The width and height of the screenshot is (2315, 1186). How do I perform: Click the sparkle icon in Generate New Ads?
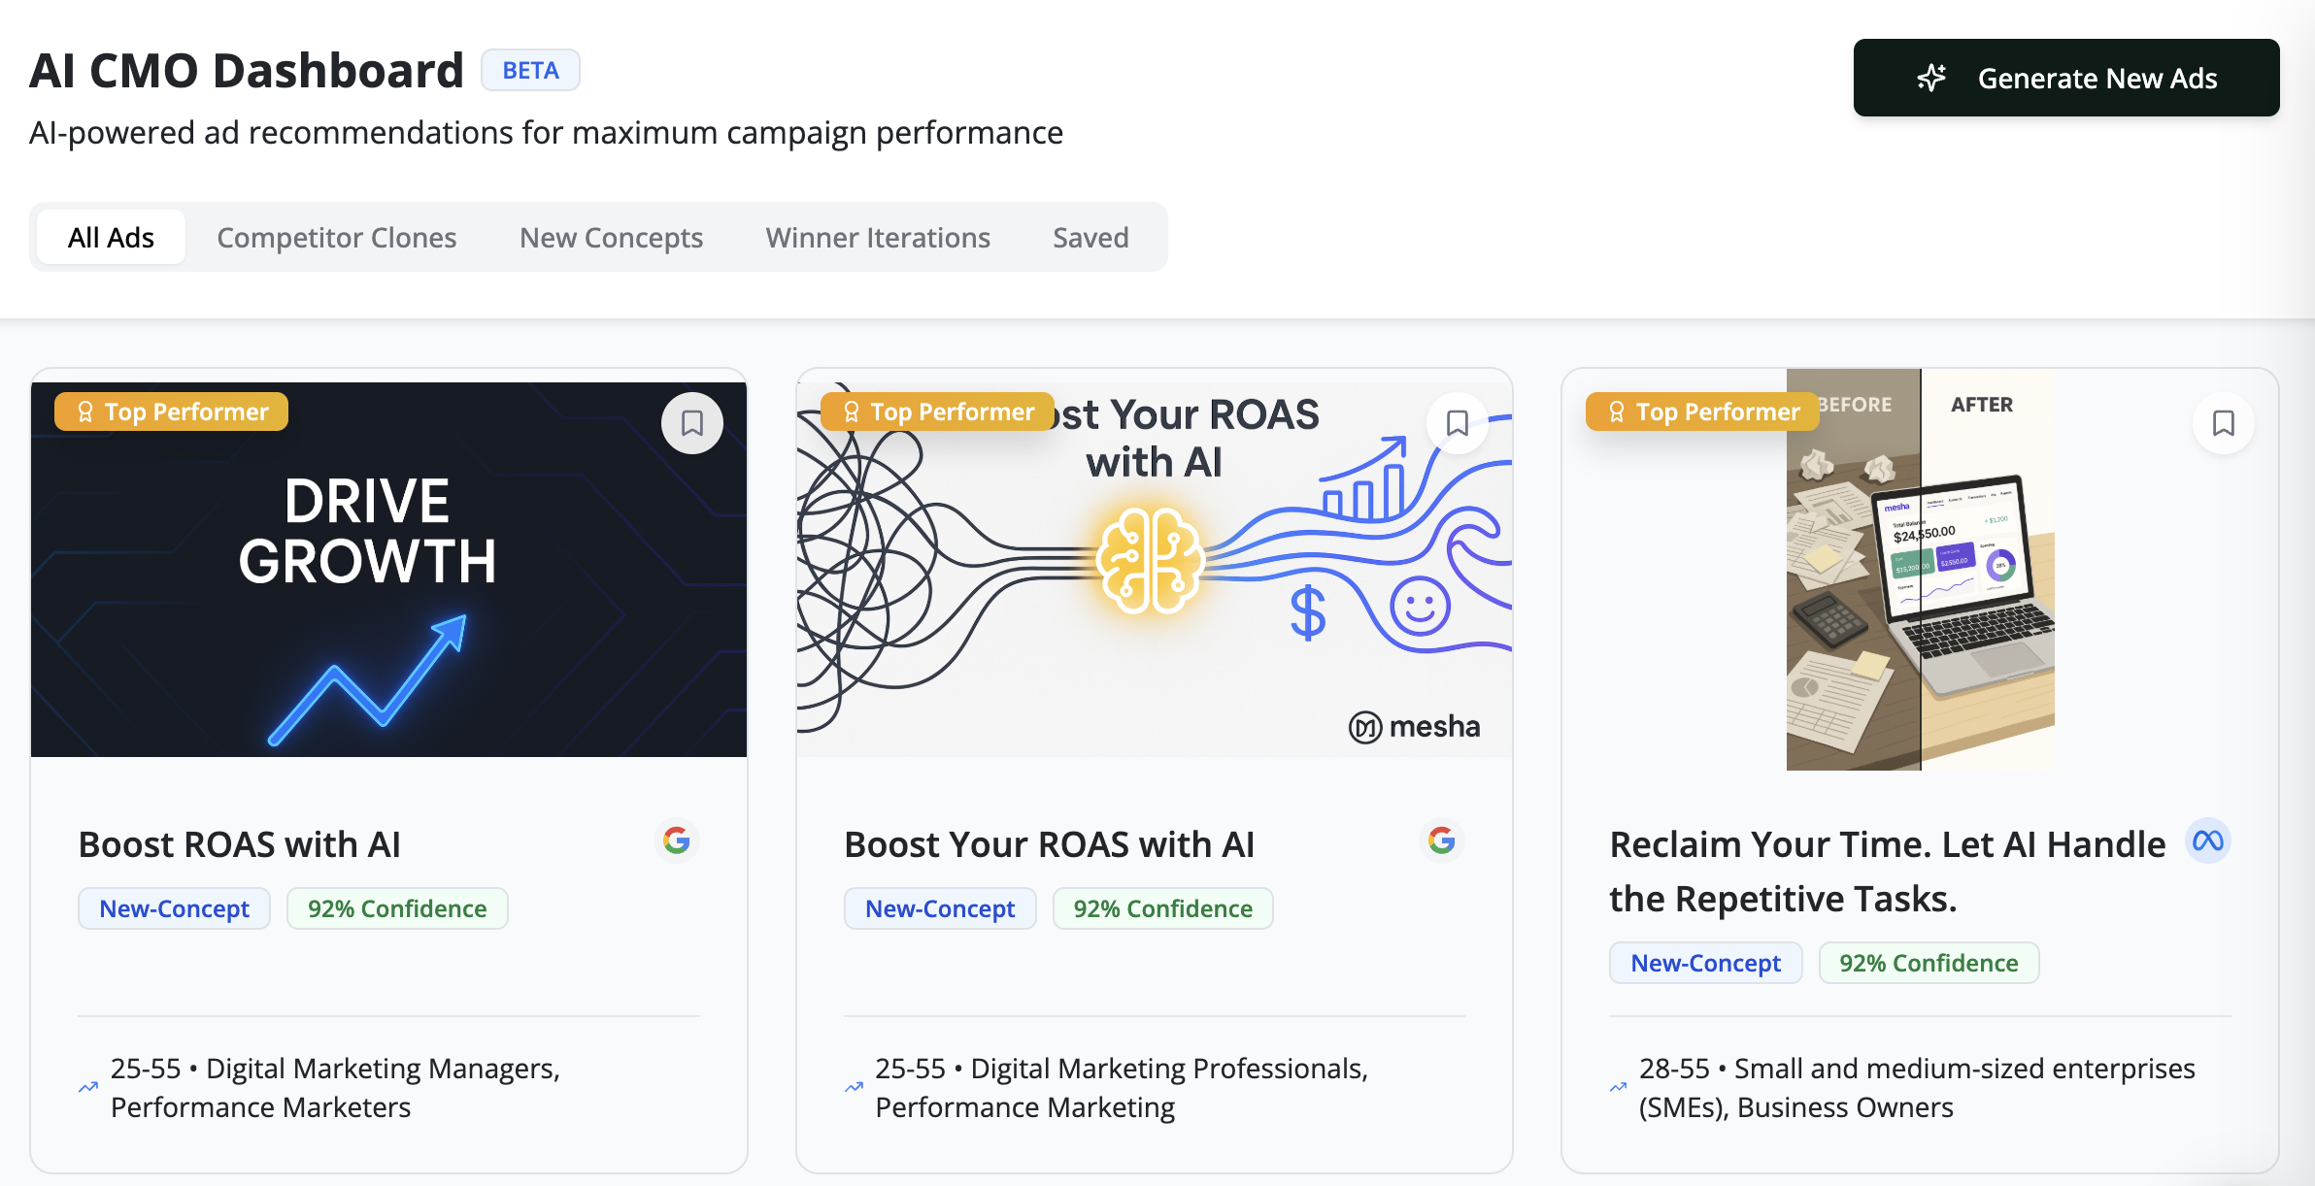tap(1931, 78)
